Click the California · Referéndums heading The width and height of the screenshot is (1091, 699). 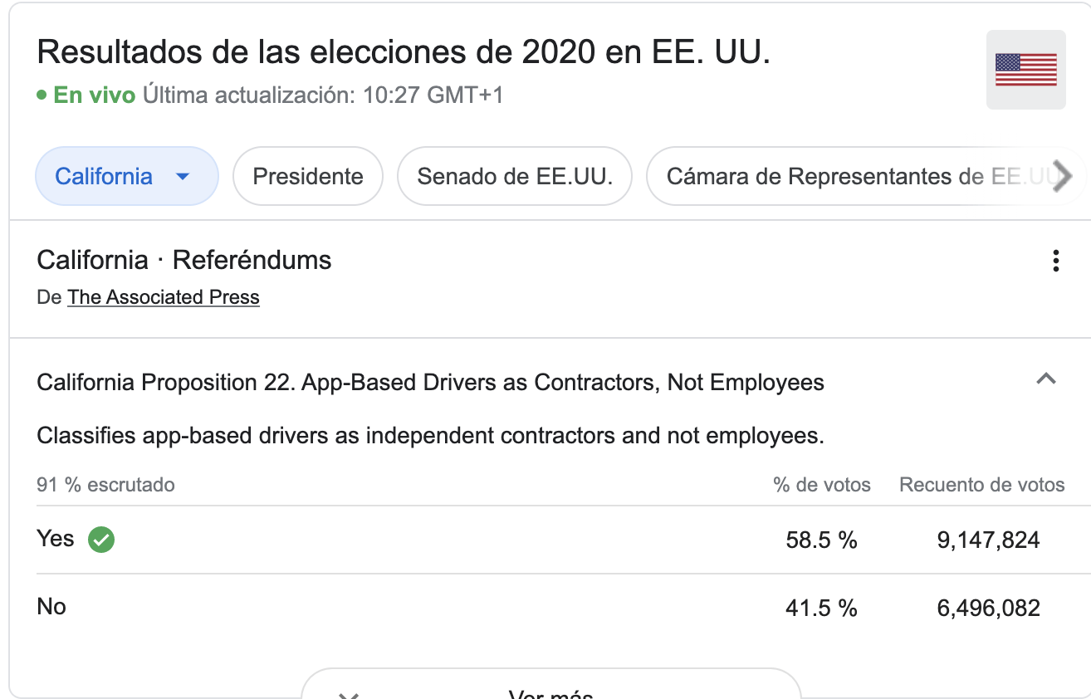point(184,260)
